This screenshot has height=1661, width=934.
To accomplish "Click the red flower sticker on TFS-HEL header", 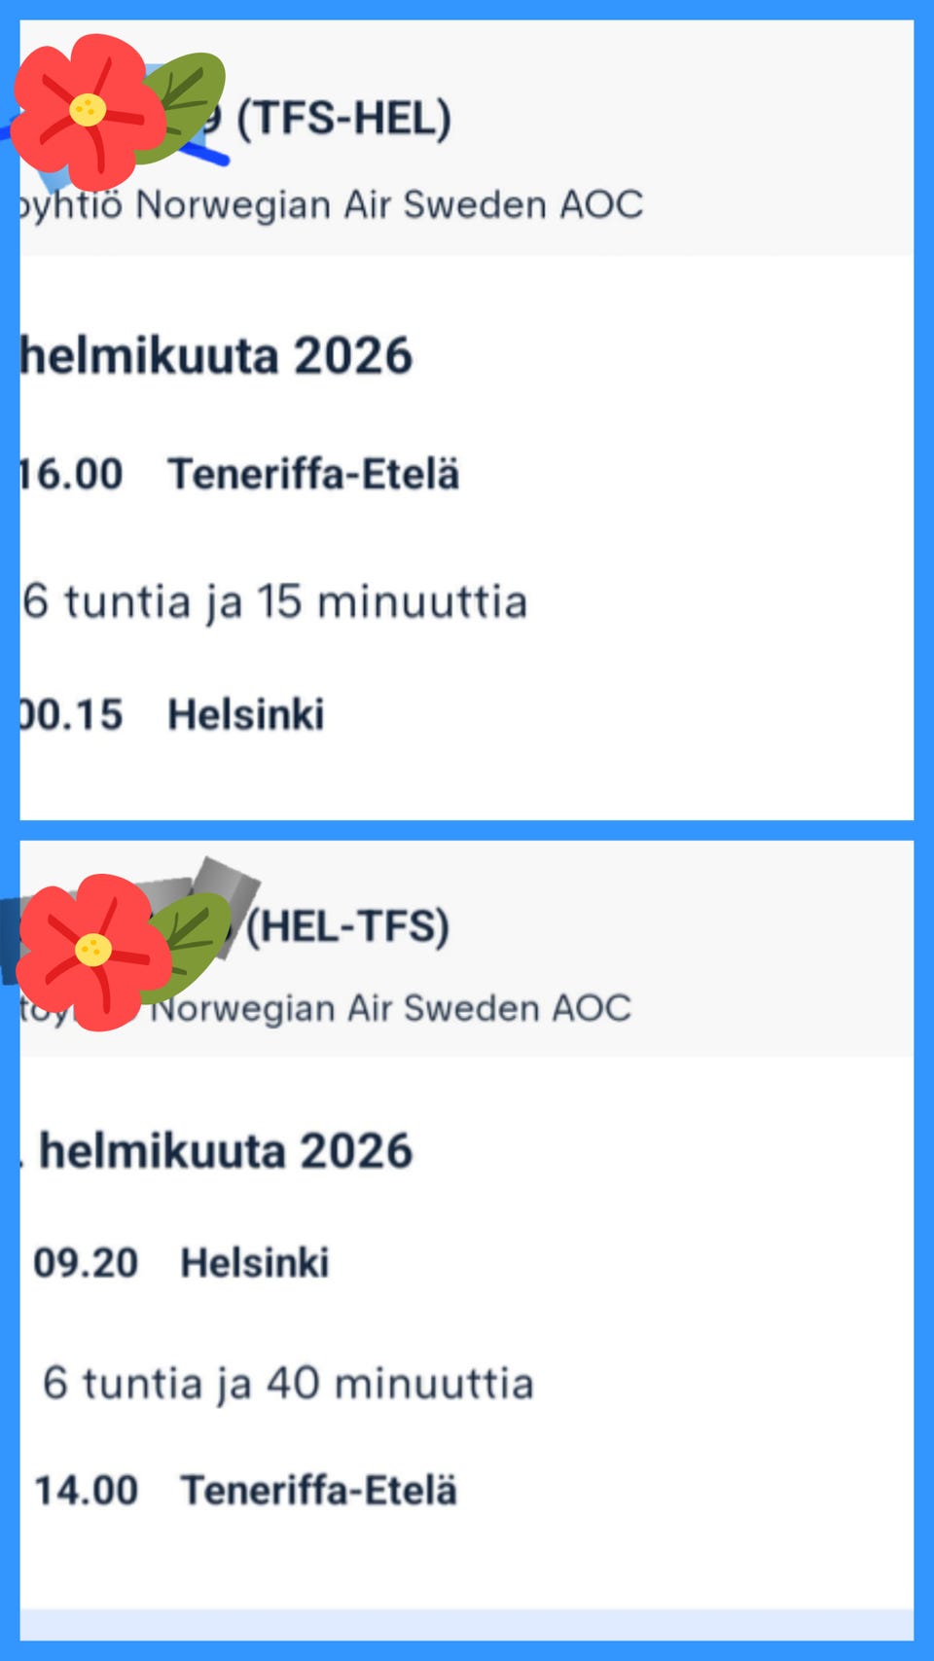I will (86, 110).
